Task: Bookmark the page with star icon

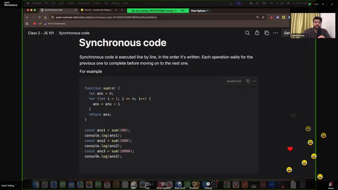Action: coord(263,17)
